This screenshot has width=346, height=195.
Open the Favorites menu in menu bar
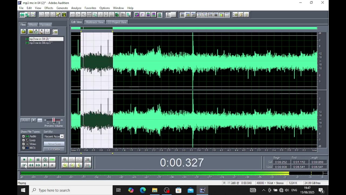(x=90, y=8)
